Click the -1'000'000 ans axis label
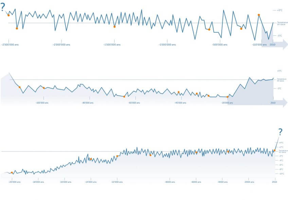Viewport: 288px width, 200px height. 166,45
